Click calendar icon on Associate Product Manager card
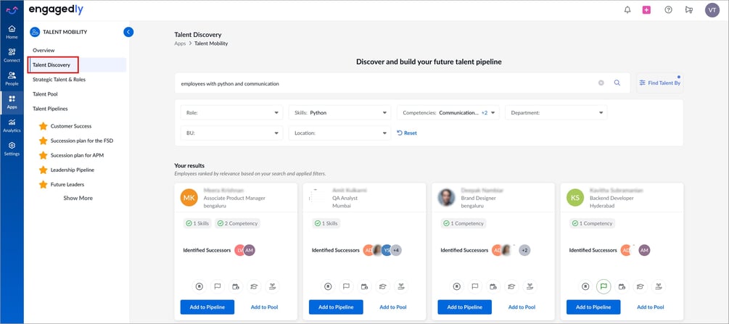The width and height of the screenshot is (729, 324). [235, 286]
